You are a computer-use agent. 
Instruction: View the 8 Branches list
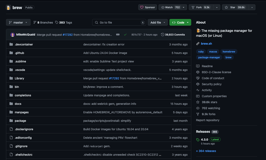(43, 23)
